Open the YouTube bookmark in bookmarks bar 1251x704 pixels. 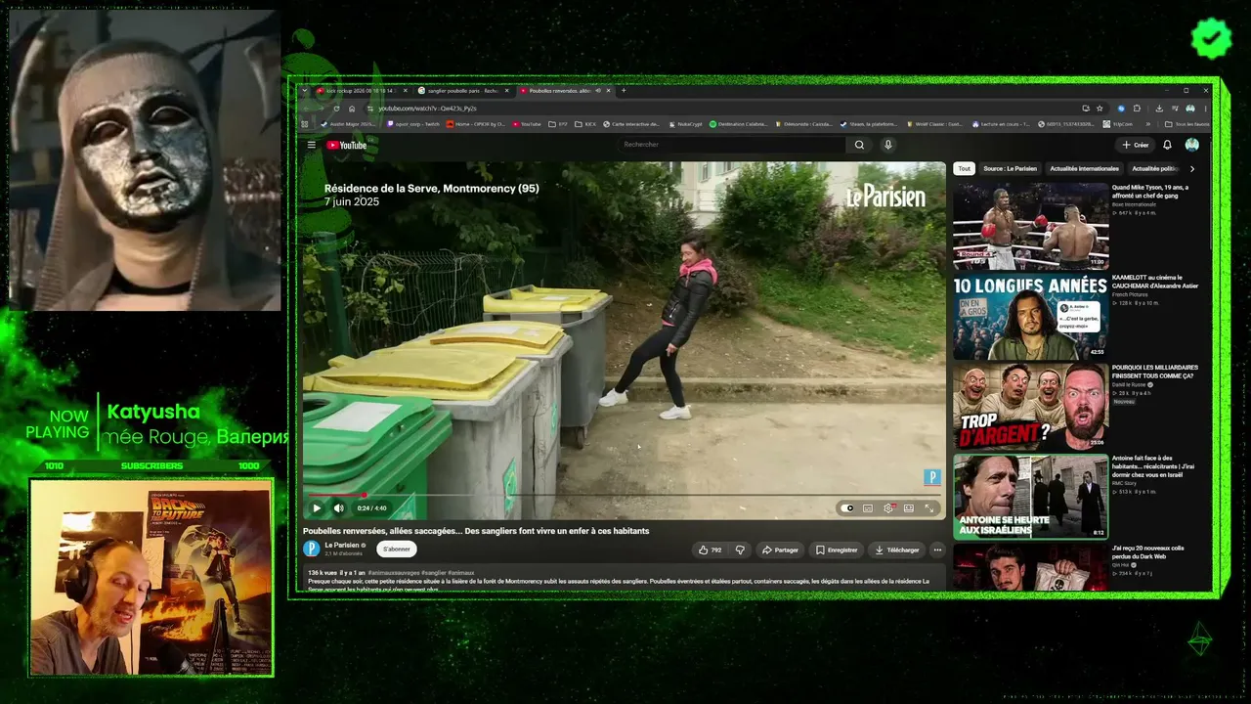click(x=527, y=124)
